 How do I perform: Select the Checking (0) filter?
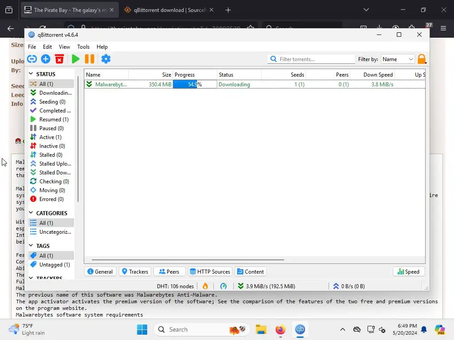pos(51,182)
